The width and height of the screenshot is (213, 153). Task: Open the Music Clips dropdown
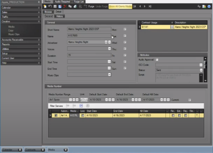click(x=110, y=75)
